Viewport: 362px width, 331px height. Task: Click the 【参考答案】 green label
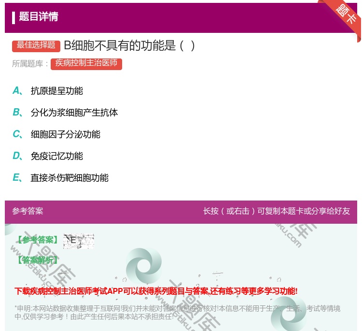click(38, 240)
